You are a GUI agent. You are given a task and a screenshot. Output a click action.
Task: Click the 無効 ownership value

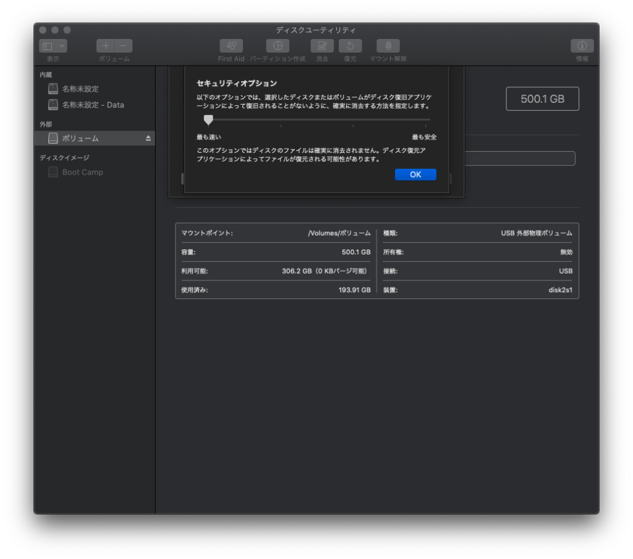pyautogui.click(x=566, y=252)
